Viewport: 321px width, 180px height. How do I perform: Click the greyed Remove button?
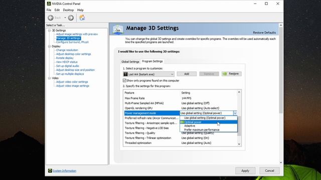(209, 74)
